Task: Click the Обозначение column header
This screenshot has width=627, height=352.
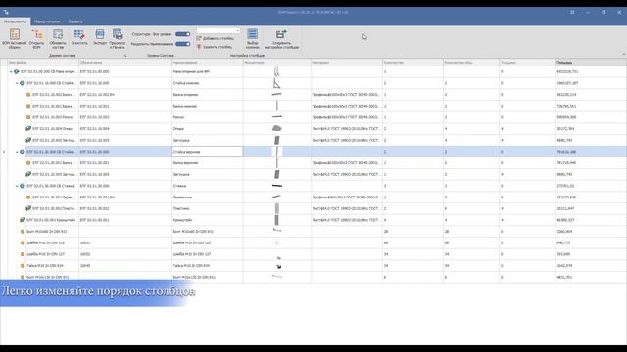Action: pyautogui.click(x=125, y=63)
